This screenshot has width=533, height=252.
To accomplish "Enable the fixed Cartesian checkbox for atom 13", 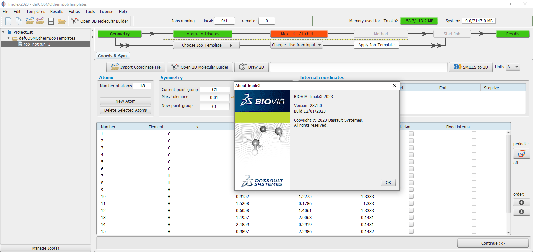I will click(x=411, y=217).
